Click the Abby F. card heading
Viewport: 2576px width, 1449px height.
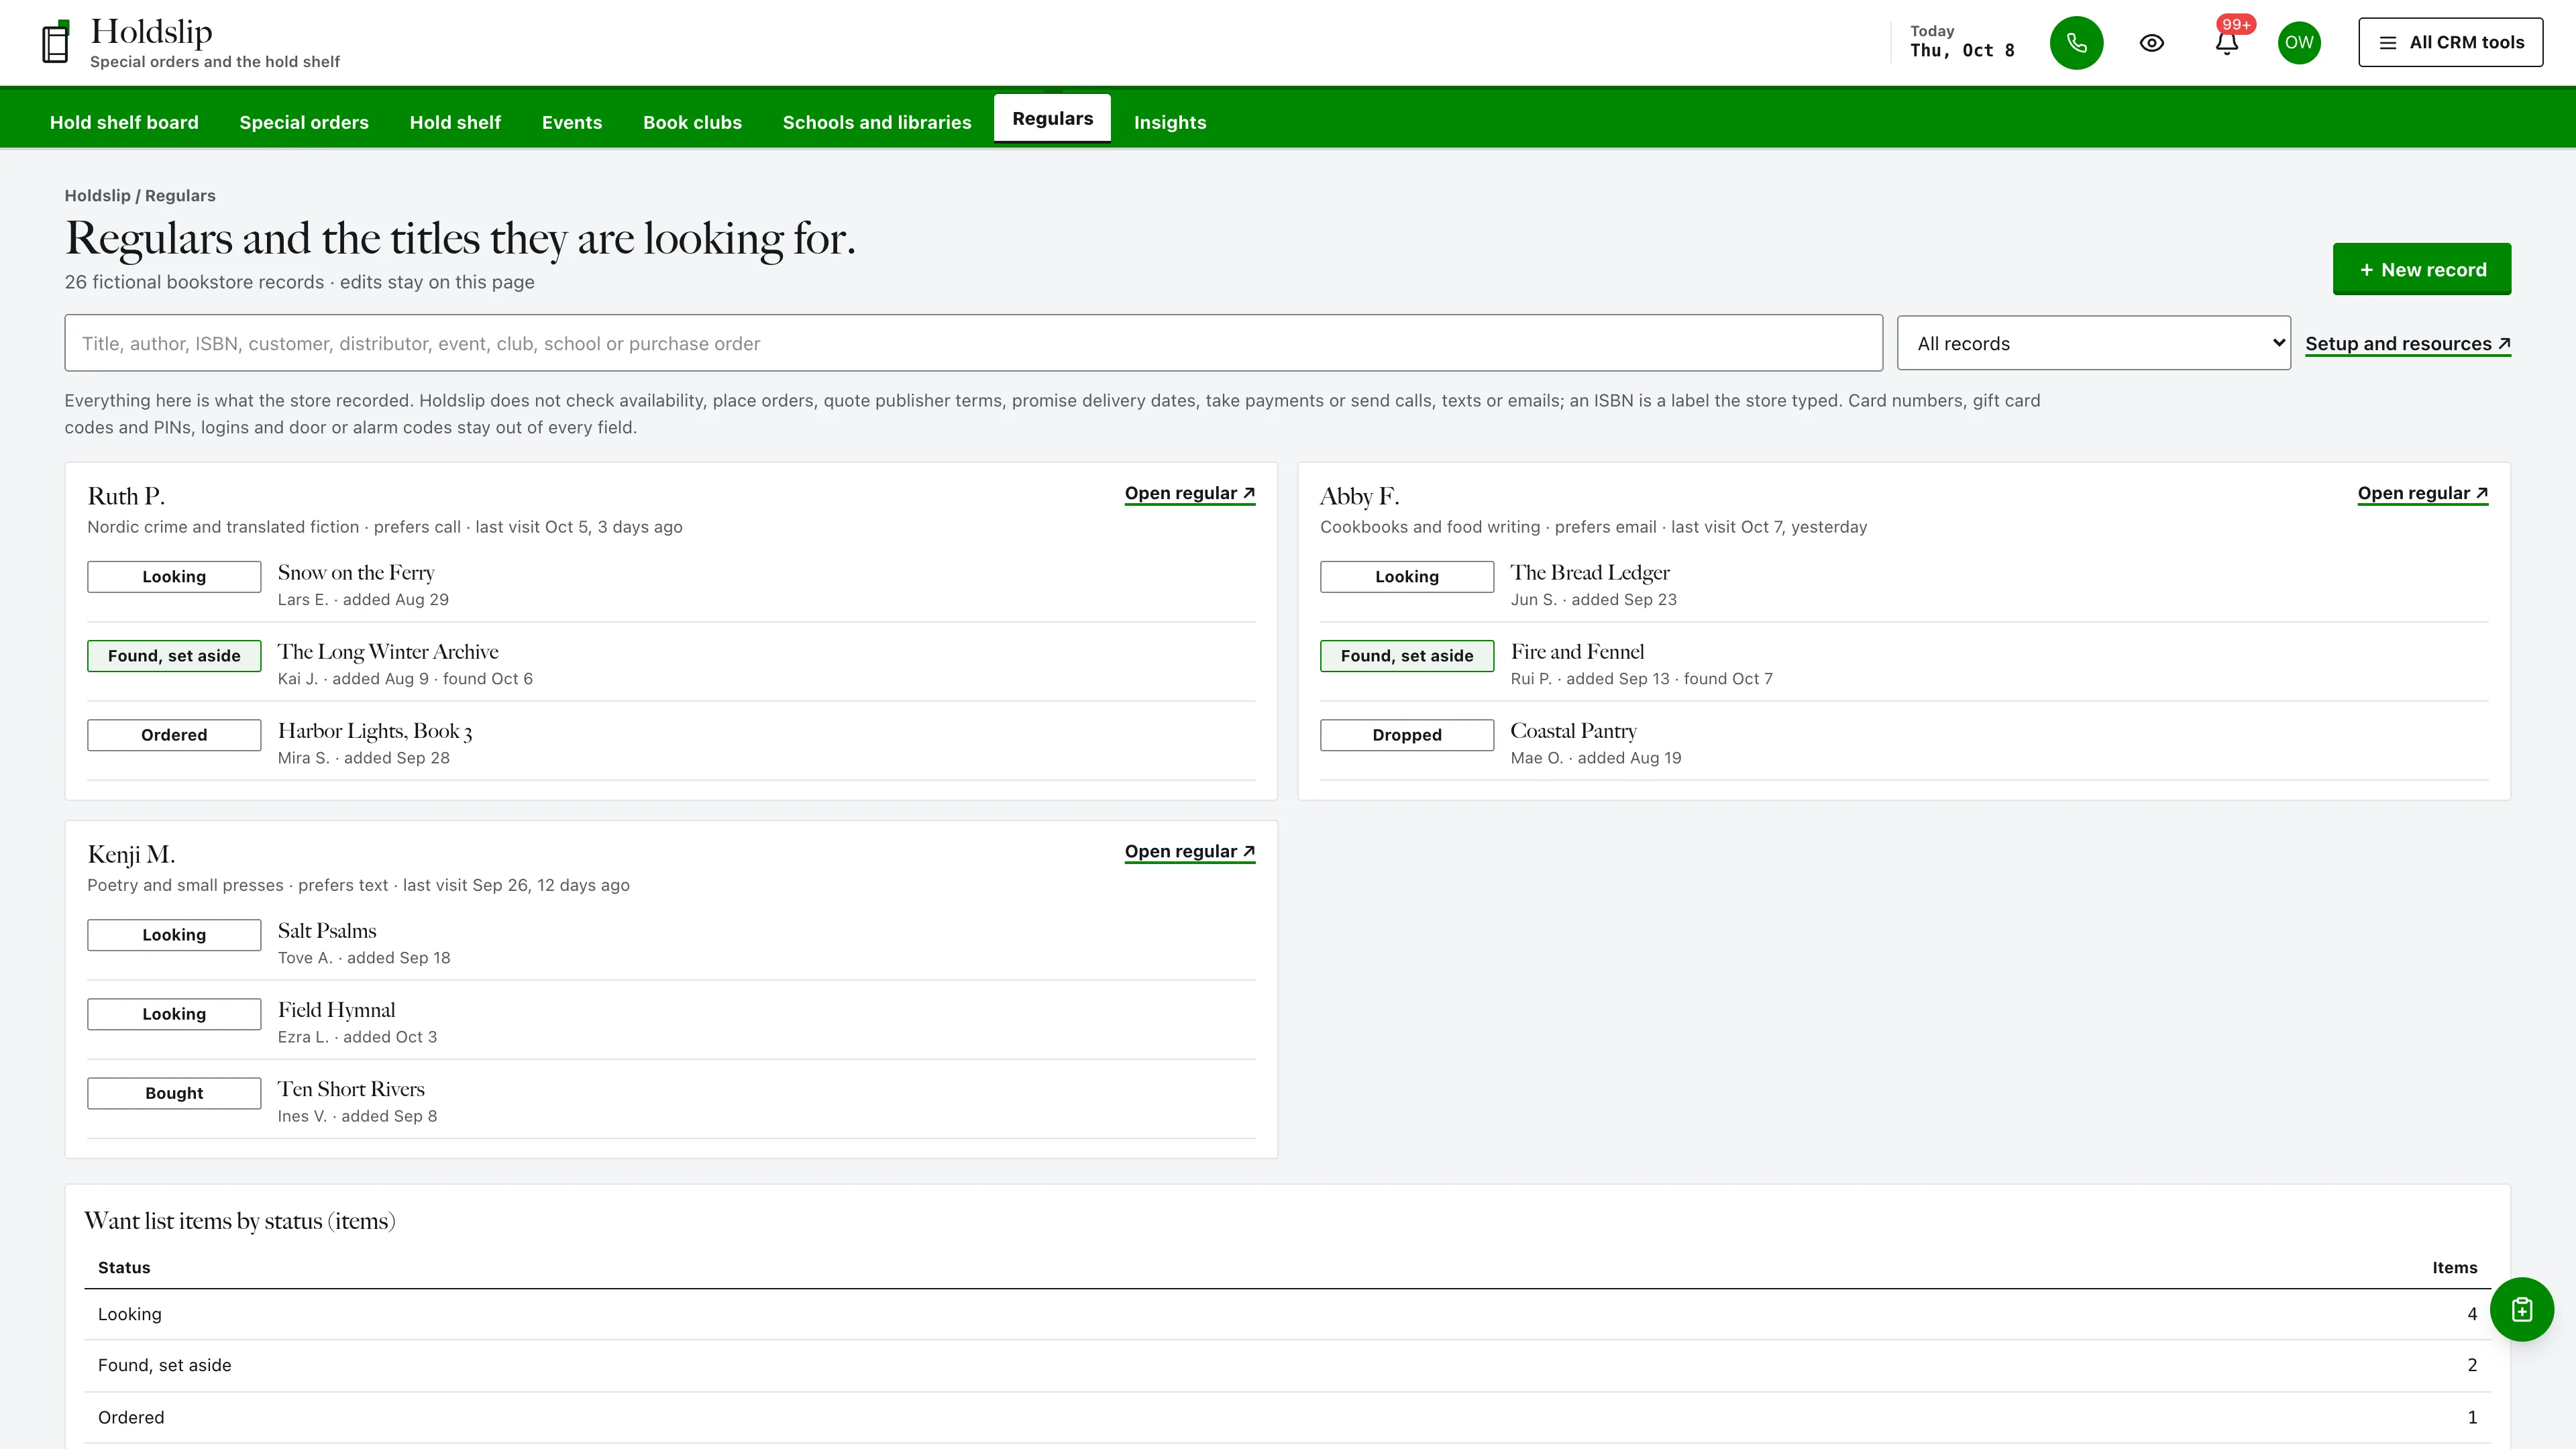(1359, 496)
